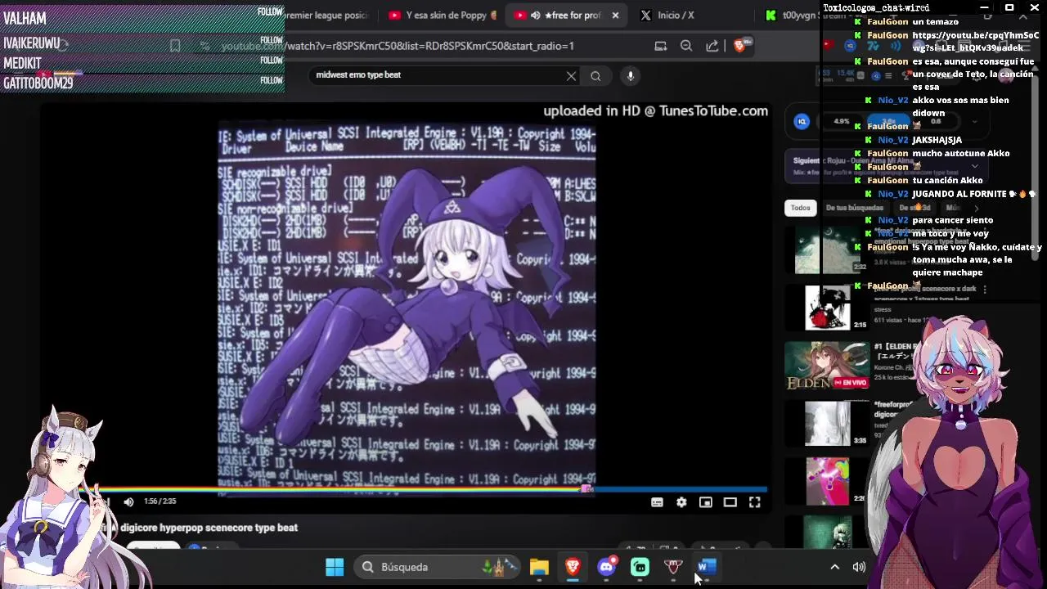Click the YouTube search magnifier button
The image size is (1047, 589).
(x=595, y=75)
